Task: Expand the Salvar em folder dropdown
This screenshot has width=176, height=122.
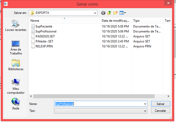Action: pos(95,13)
